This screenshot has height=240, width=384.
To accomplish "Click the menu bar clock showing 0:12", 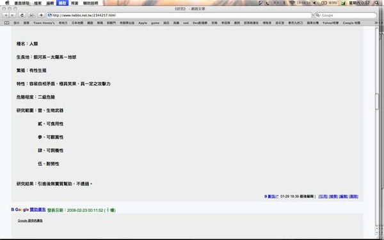I will (x=359, y=3).
